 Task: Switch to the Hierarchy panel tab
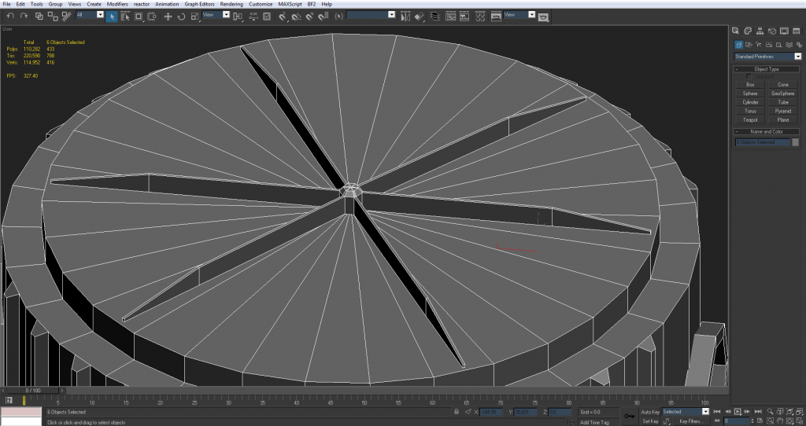[761, 31]
